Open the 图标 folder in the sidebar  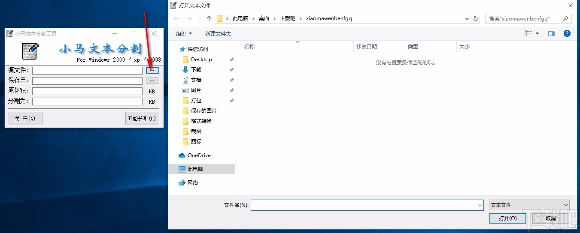click(x=196, y=141)
